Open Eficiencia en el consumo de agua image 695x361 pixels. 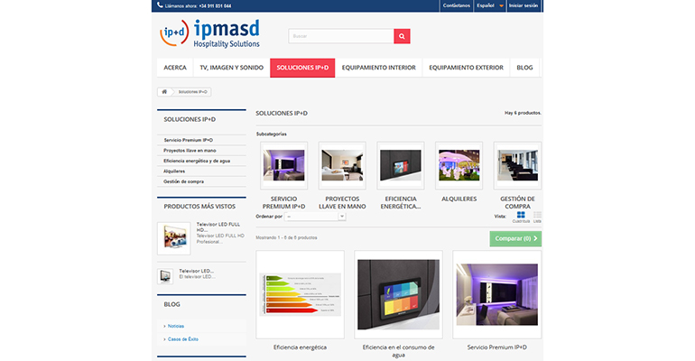point(398,294)
